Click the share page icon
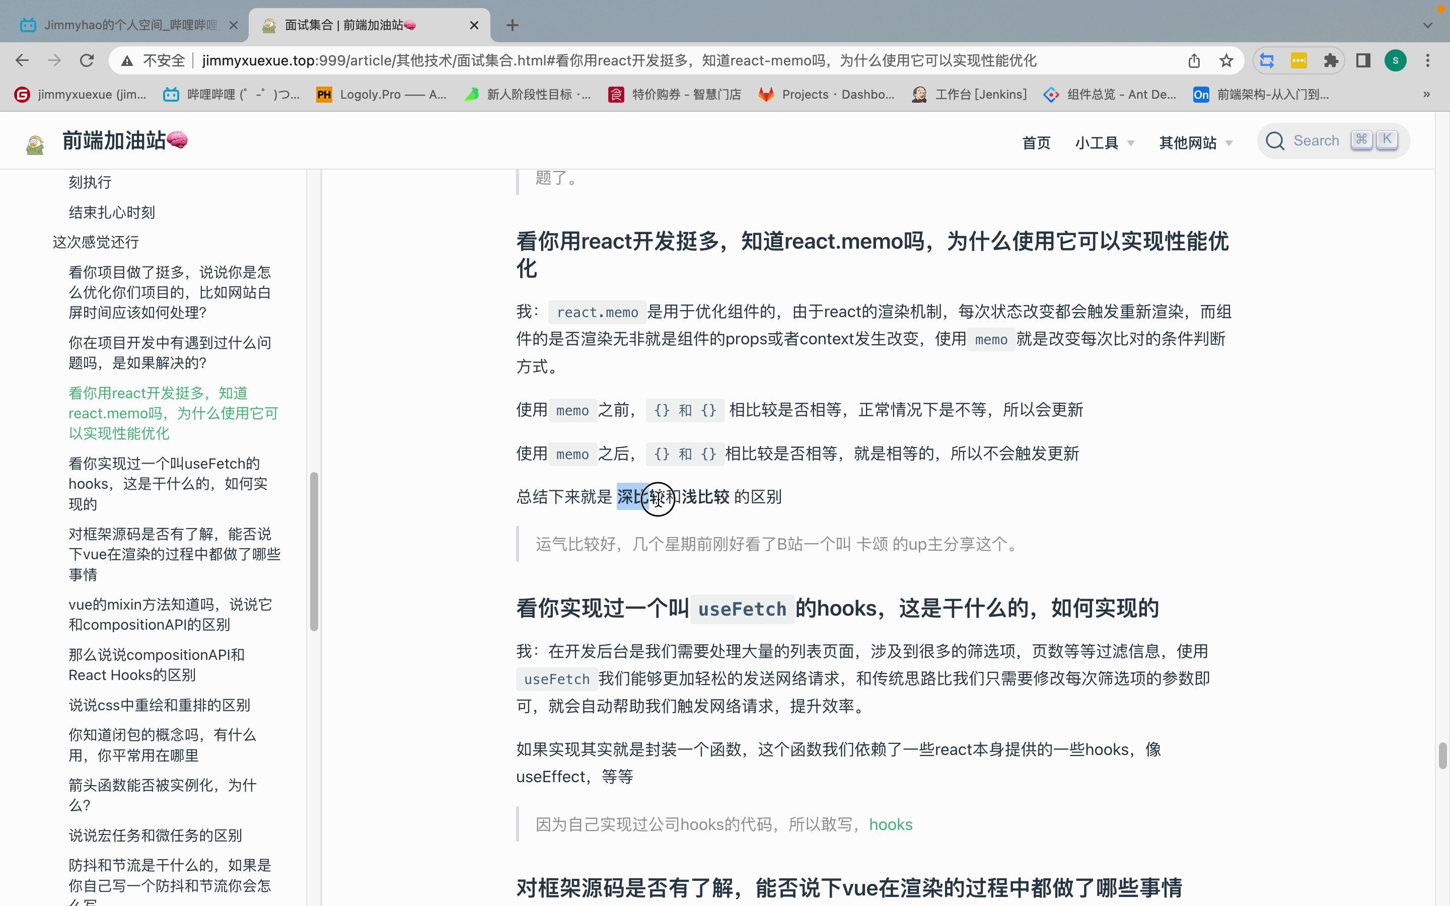The image size is (1450, 906). coord(1194,60)
